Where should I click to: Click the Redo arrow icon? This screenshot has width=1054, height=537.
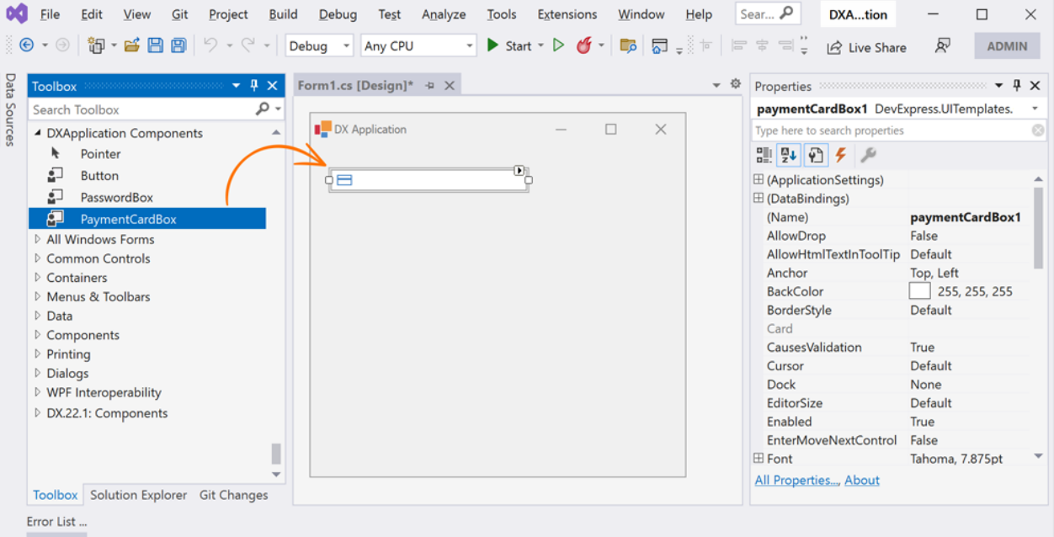[x=248, y=45]
